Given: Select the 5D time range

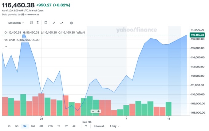Looking at the screenshot, I should (17, 126).
